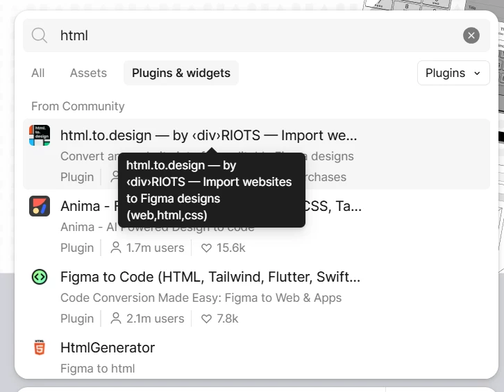This screenshot has width=504, height=392.
Task: Switch to the All tab
Action: [x=38, y=73]
